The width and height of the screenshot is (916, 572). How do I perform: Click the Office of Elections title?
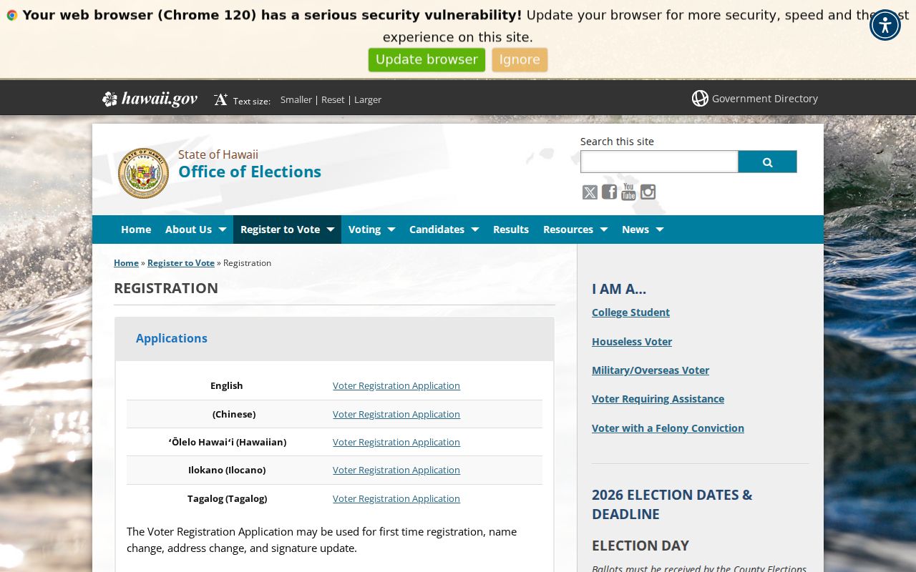250,172
